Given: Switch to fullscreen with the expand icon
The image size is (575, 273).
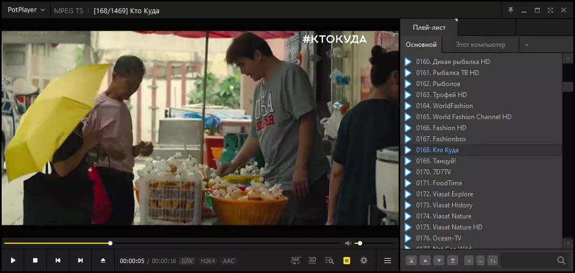Looking at the screenshot, I should pyautogui.click(x=550, y=10).
